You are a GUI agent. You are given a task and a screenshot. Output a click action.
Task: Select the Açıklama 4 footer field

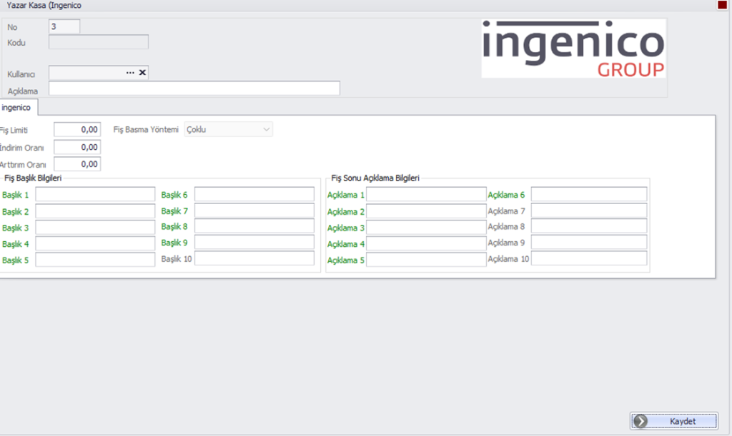coord(426,243)
